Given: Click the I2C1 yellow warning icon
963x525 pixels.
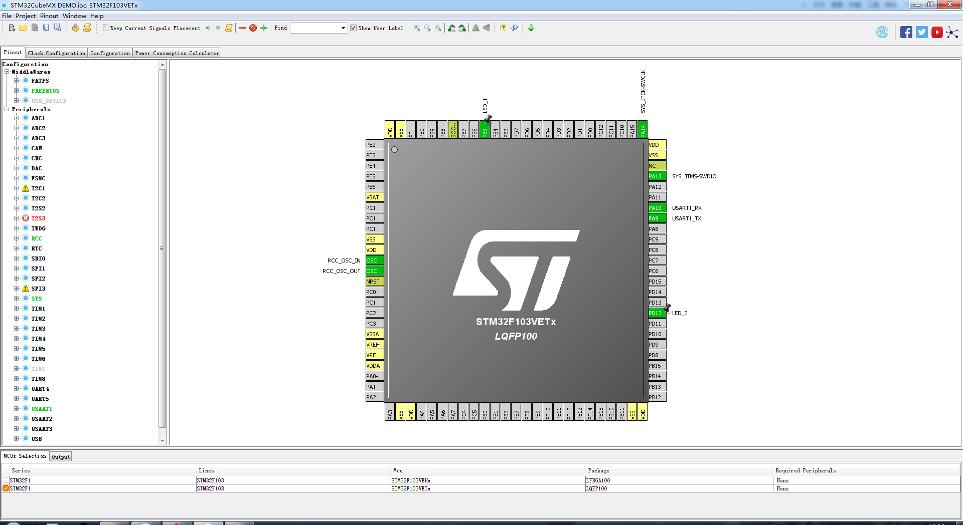Looking at the screenshot, I should tap(26, 188).
